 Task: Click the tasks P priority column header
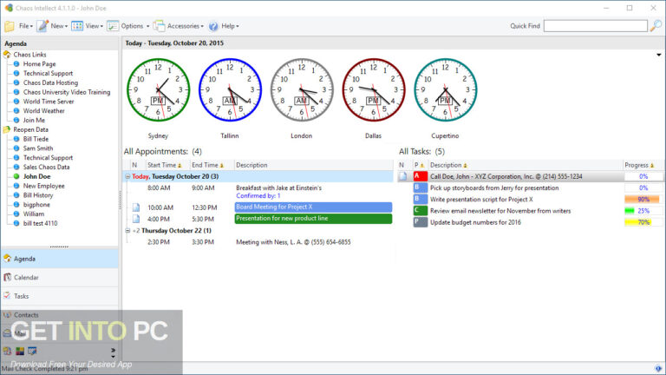419,165
